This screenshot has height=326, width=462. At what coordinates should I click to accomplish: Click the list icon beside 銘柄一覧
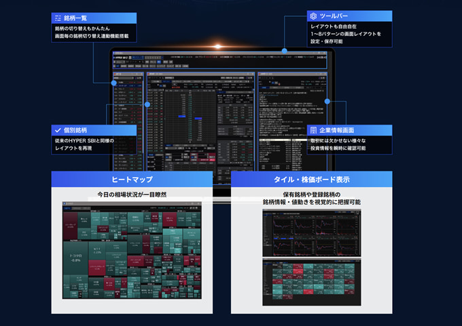(58, 18)
